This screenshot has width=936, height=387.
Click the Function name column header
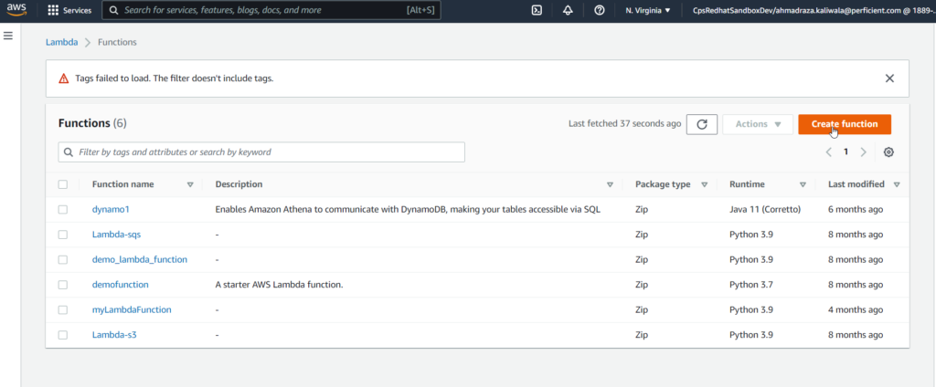coord(123,184)
